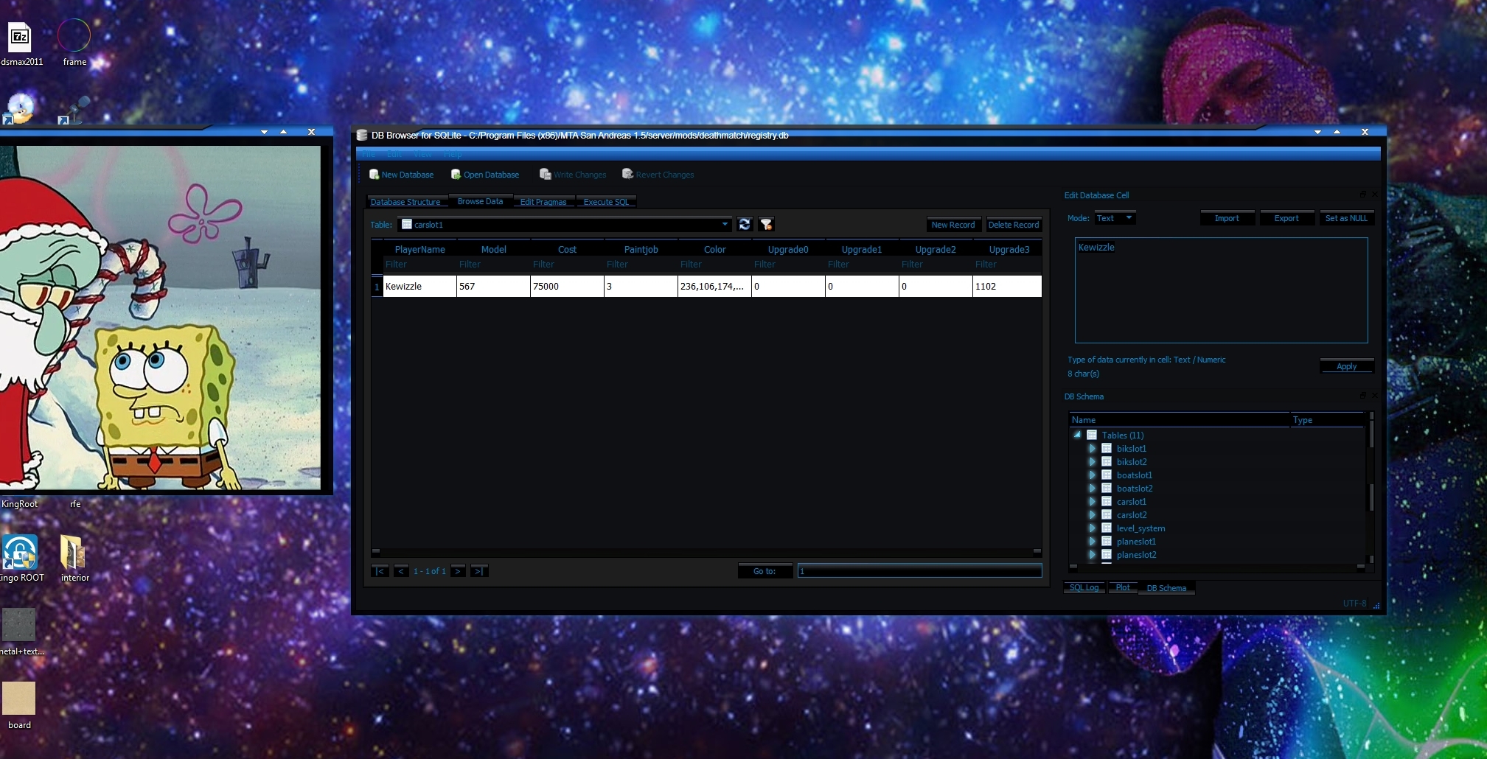This screenshot has width=1487, height=759.
Task: Select row 1 via its row header
Action: pos(377,287)
